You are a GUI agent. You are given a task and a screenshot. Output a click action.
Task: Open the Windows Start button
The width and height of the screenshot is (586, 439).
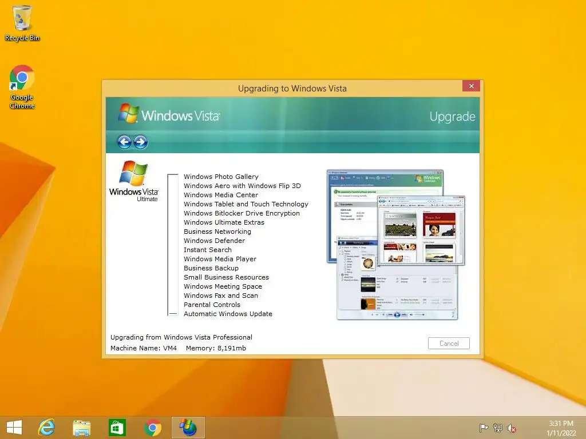coord(14,428)
